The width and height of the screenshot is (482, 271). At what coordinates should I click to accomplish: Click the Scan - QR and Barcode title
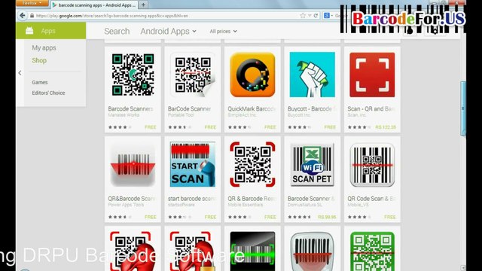371,108
